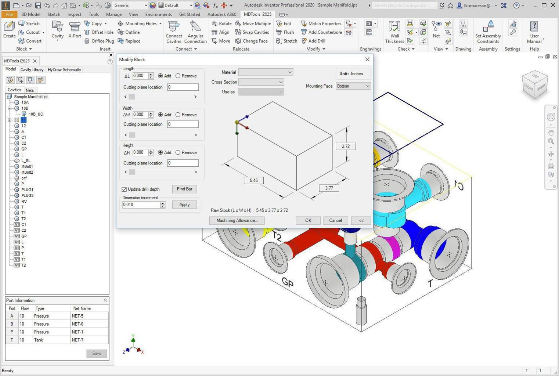The height and width of the screenshot is (376, 559).
Task: Click the Create block tool
Action: coord(9,29)
